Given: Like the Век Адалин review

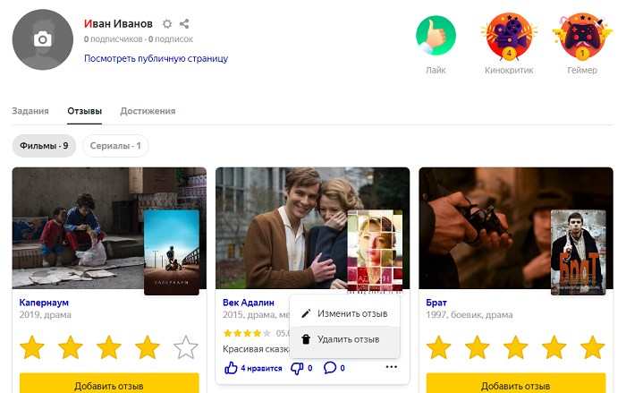Looking at the screenshot, I should [231, 368].
